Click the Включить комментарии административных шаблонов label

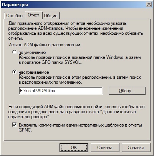click(80, 128)
